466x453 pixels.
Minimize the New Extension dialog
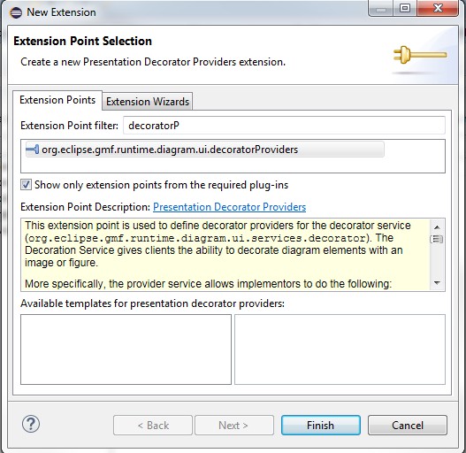(381, 9)
